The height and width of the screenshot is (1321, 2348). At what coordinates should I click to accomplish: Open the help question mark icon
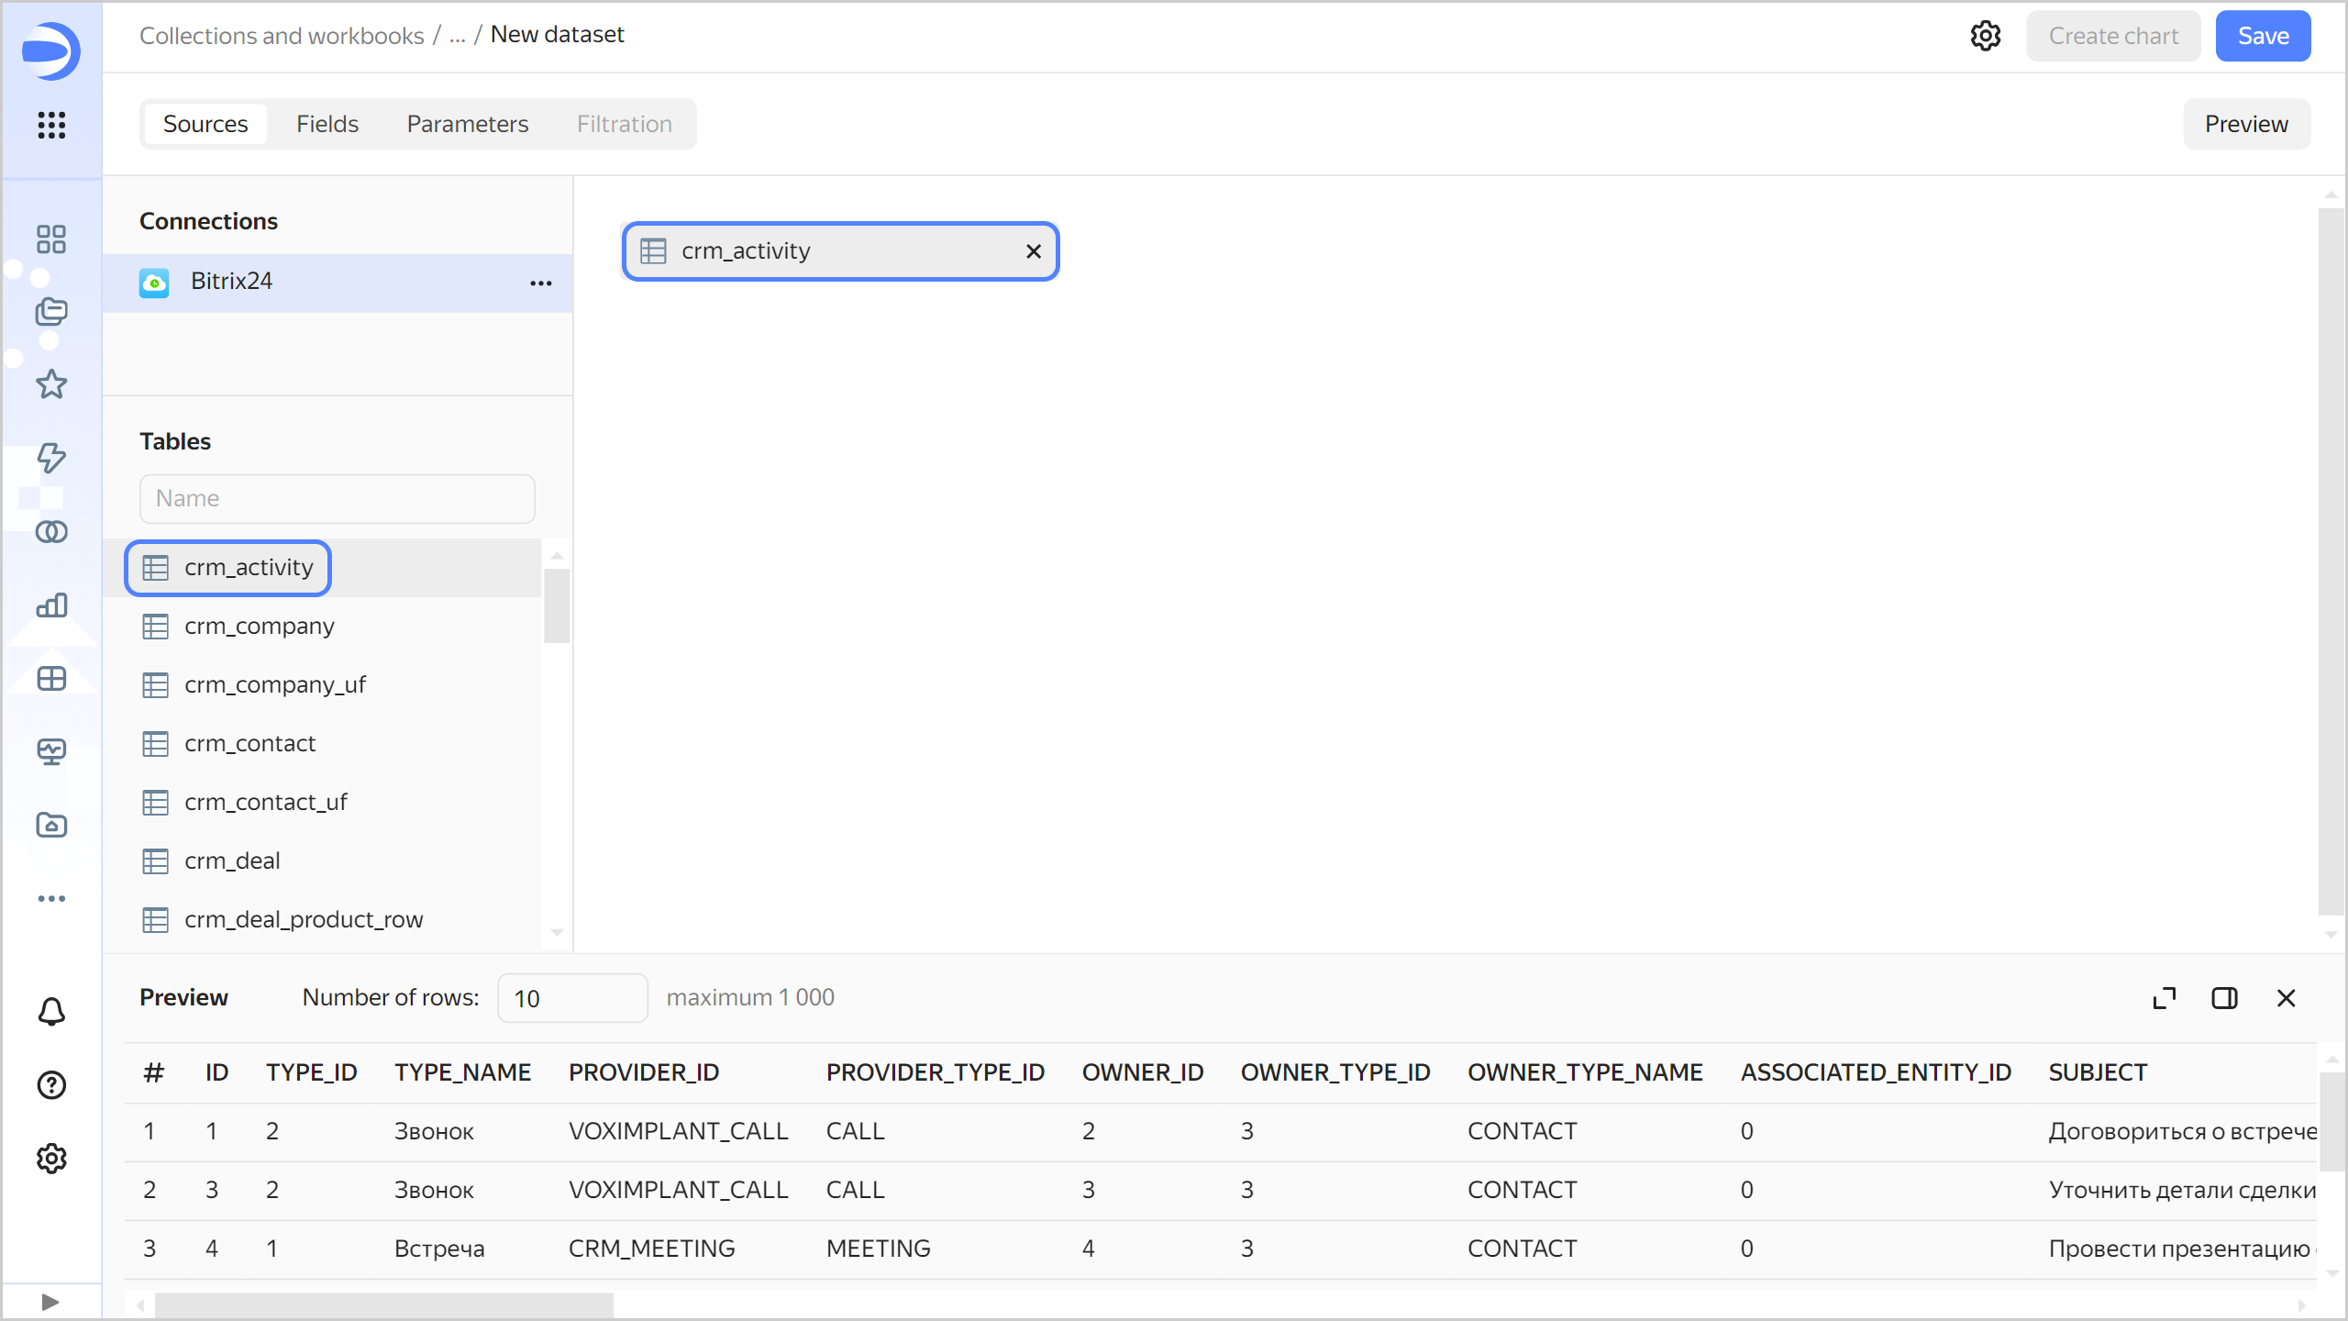coord(51,1085)
